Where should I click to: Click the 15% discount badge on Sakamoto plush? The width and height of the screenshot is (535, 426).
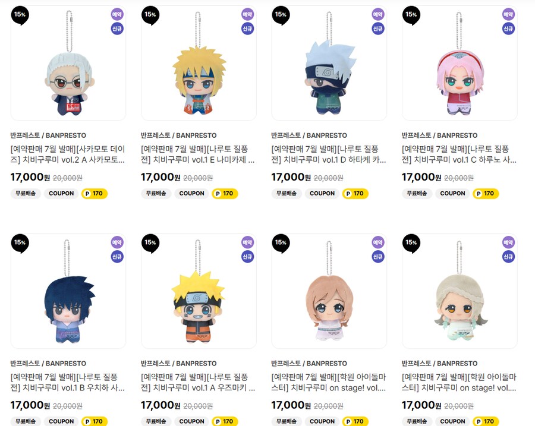(20, 15)
